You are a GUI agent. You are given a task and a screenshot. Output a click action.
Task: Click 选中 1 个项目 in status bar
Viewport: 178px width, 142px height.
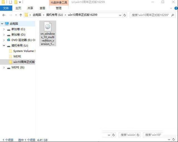coord(27,140)
